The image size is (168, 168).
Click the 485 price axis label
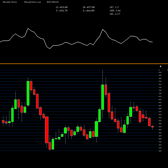(x=160, y=127)
